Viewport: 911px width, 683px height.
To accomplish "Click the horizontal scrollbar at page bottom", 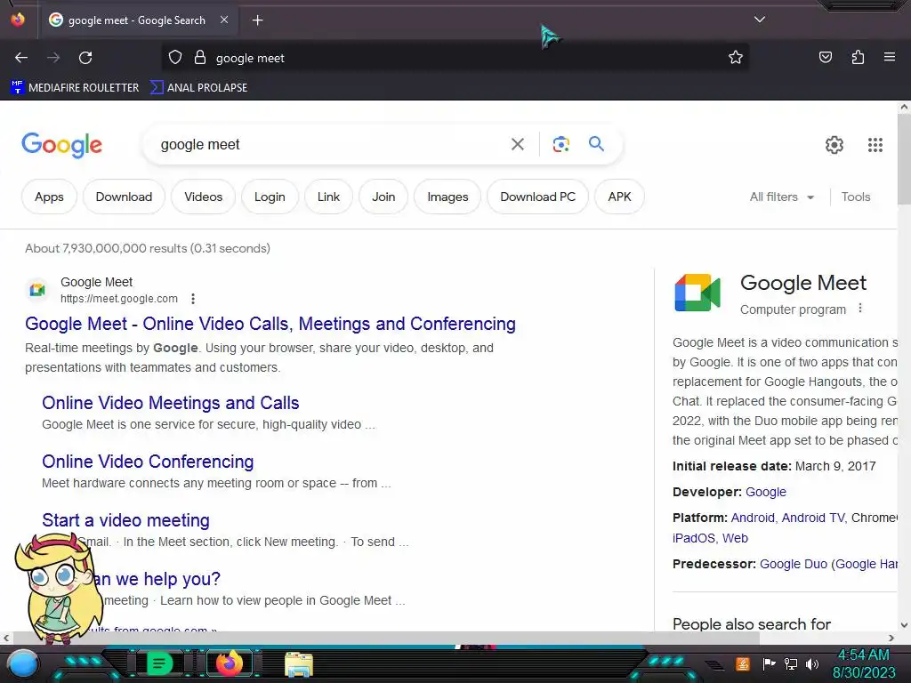I will [386, 638].
